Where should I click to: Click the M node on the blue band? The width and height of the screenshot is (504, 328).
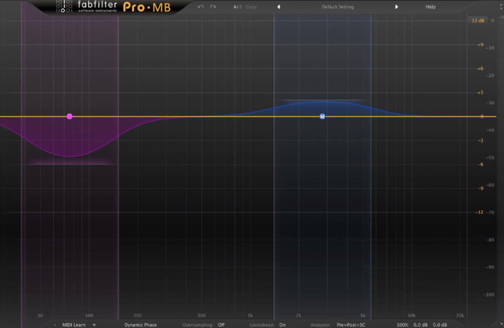322,116
